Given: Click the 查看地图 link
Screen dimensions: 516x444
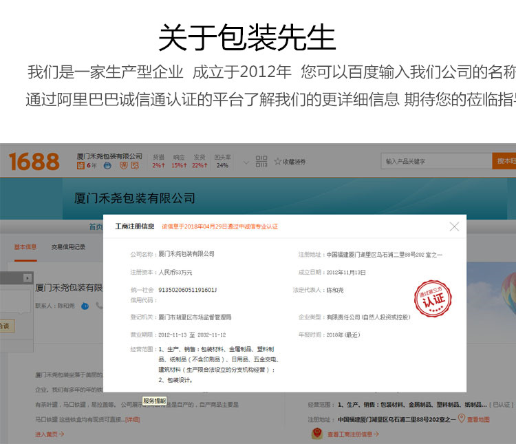Looking at the screenshot, I should coord(478,420).
